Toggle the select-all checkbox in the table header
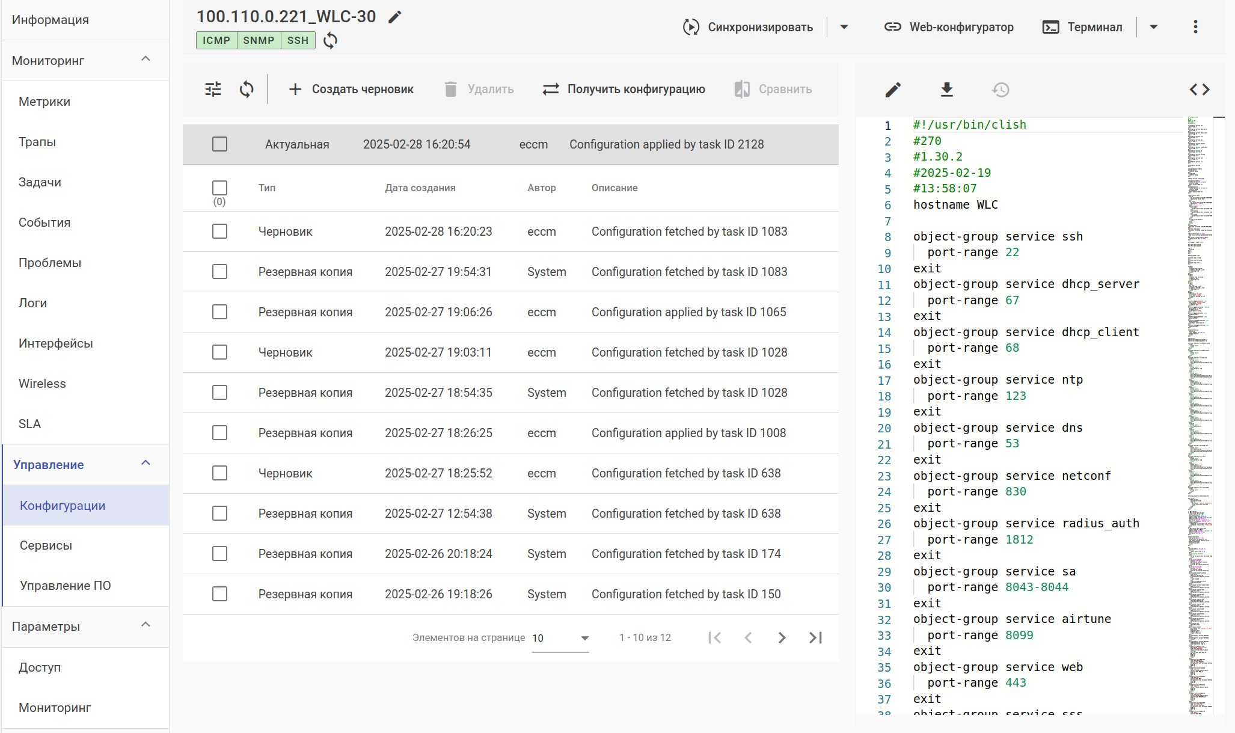Image resolution: width=1235 pixels, height=733 pixels. 219,188
